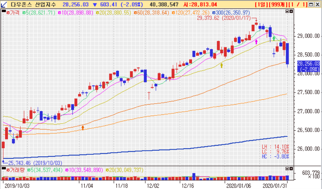Viewport: 322px width, 189px height.
Task: Click the high label 29,373.62 (2020/01/17)
Action: point(224,18)
